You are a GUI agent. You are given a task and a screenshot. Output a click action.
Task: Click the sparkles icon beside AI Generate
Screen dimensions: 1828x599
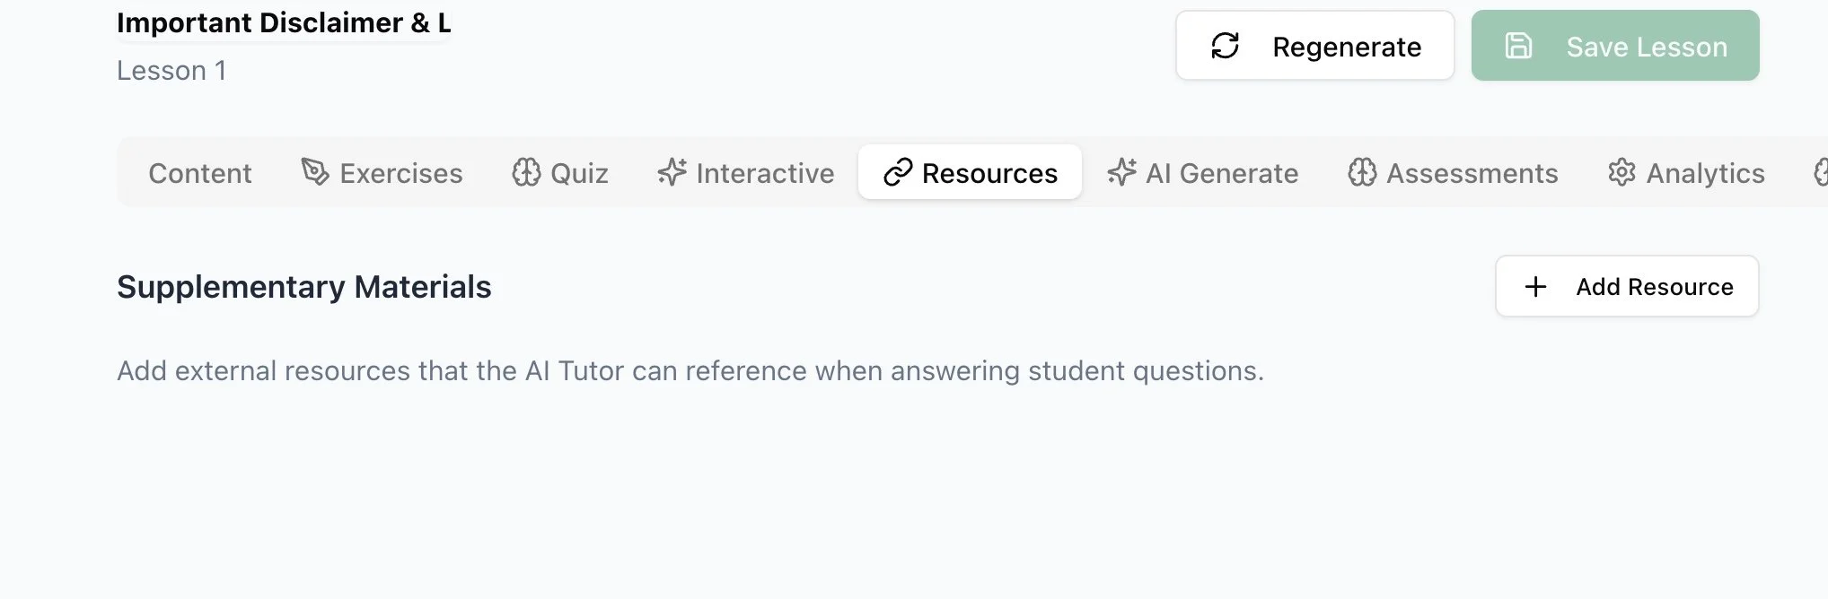(1121, 171)
